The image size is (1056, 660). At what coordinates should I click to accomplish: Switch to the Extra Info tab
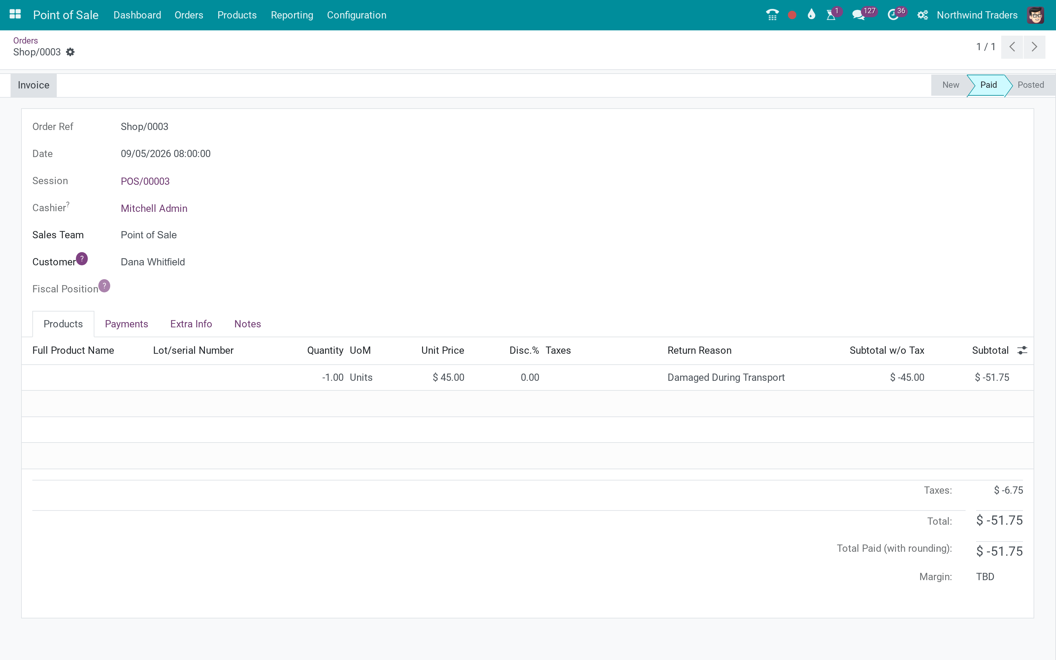(191, 324)
